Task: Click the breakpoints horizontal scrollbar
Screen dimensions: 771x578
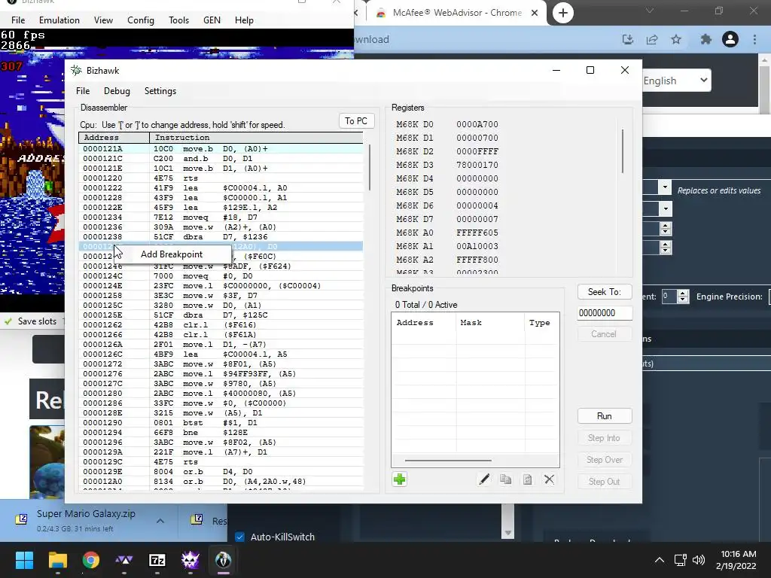Action: point(448,461)
